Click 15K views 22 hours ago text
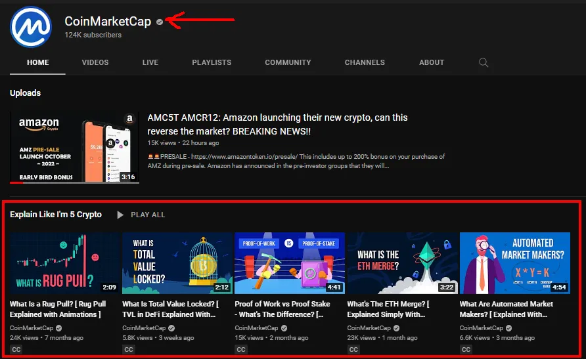Screen dimensions: 586x359 (183, 143)
